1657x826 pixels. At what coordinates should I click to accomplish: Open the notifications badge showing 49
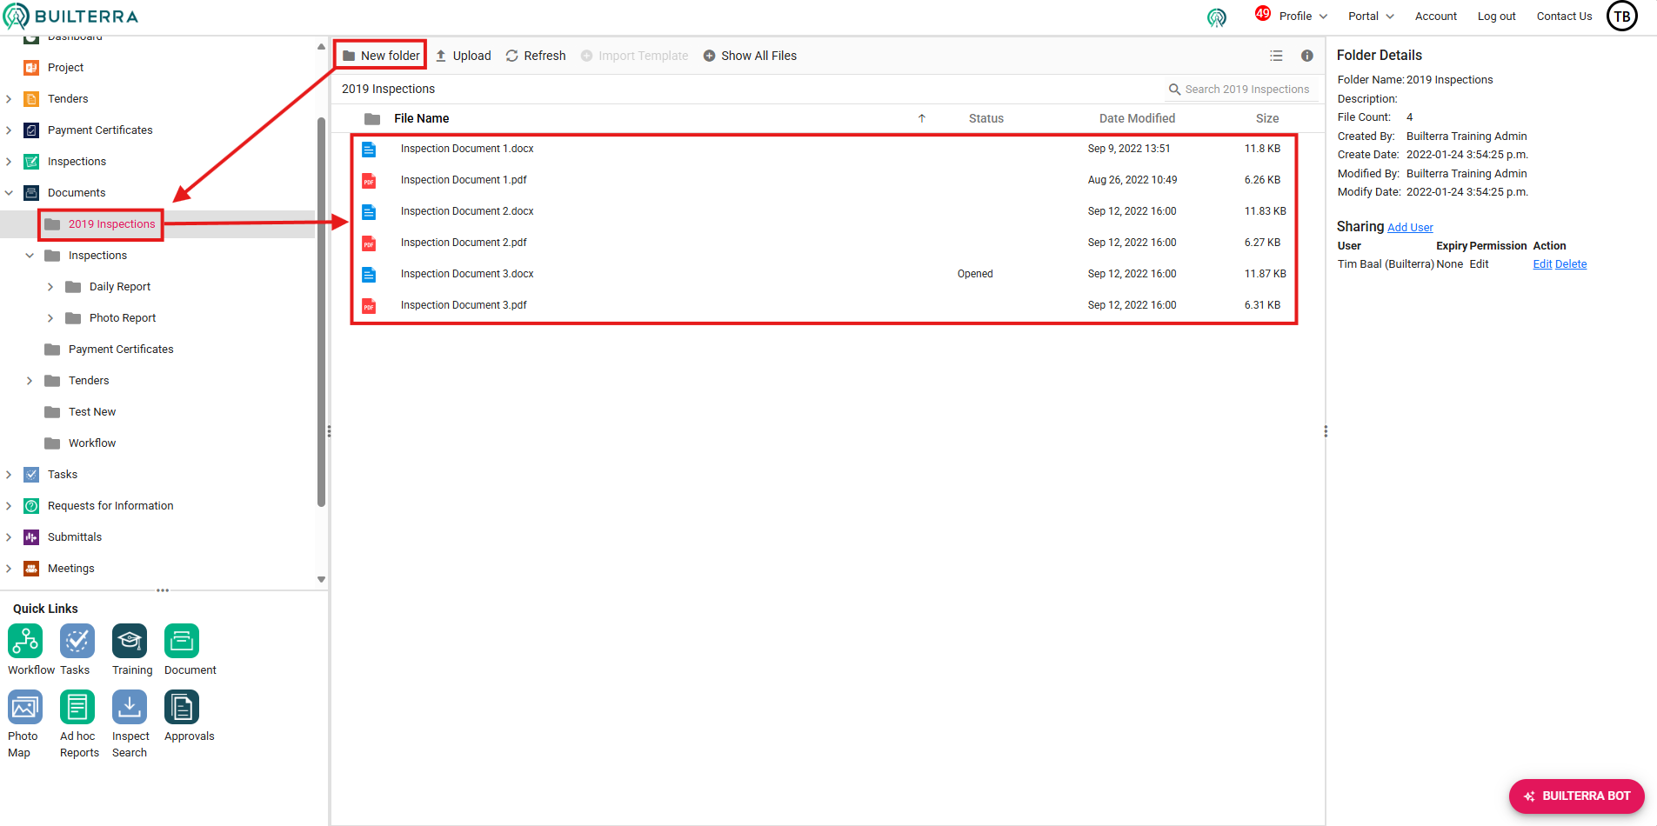pos(1263,13)
